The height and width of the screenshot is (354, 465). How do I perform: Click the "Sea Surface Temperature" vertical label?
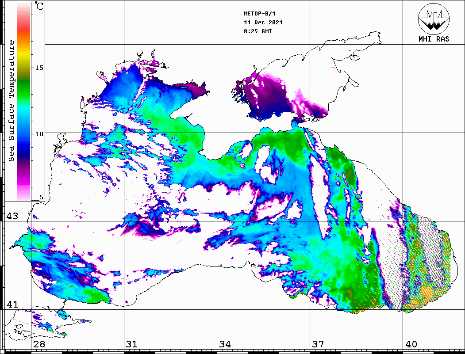[x=11, y=101]
